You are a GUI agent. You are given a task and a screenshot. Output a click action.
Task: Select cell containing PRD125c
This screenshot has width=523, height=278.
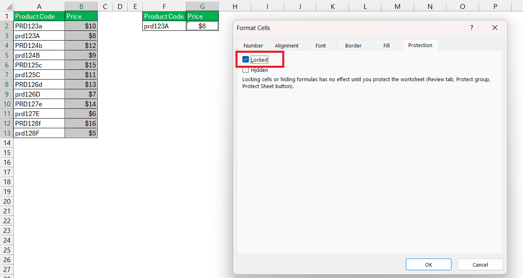pyautogui.click(x=39, y=65)
